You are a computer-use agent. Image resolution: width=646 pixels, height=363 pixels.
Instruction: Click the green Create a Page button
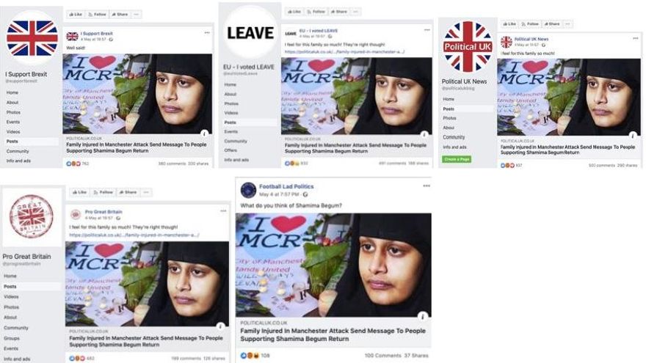click(x=457, y=159)
